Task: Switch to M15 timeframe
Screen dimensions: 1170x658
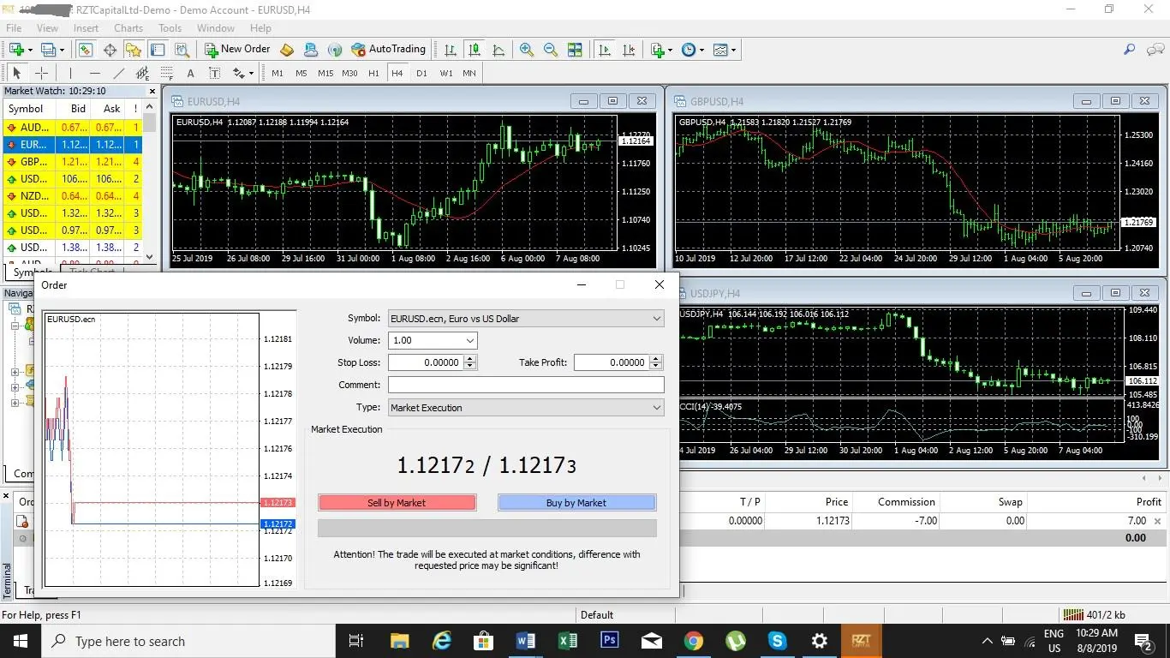Action: 325,73
